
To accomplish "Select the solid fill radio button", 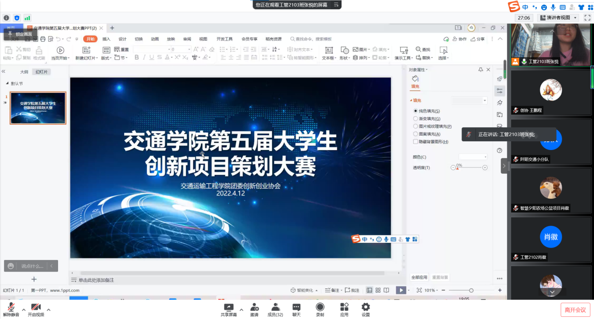I will [416, 111].
